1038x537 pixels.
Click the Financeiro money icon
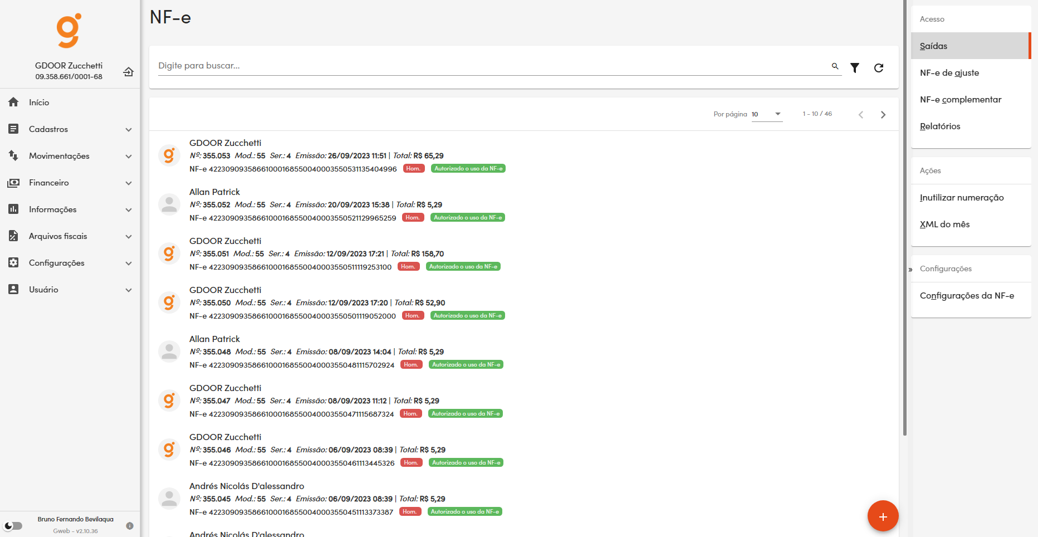(13, 182)
